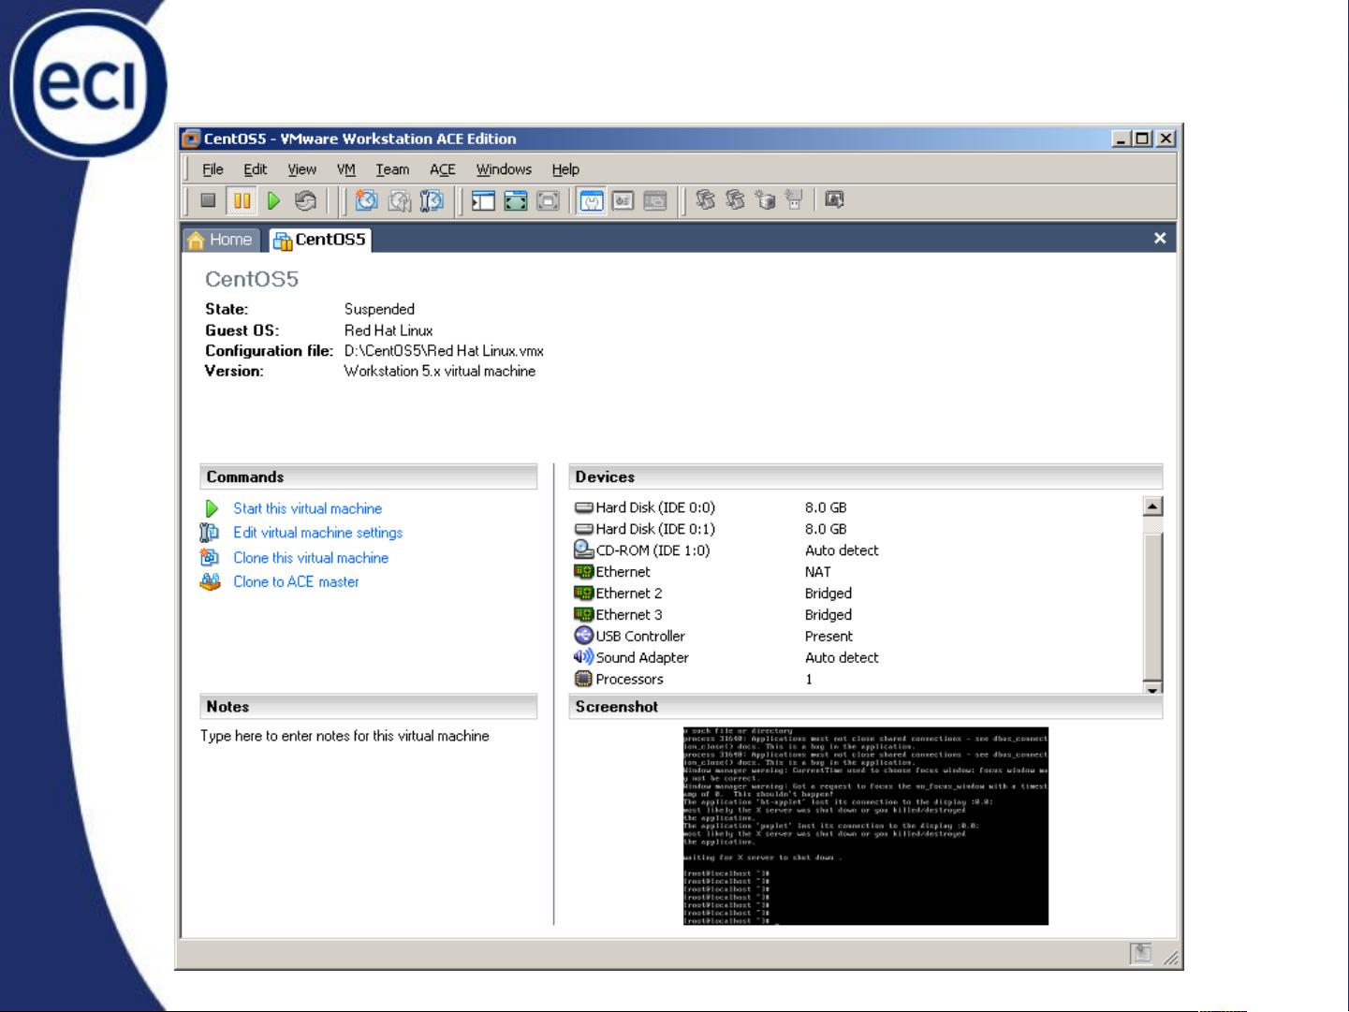Viewport: 1349px width, 1012px height.
Task: Select CD-ROM (IDE 1:0) device
Action: pyautogui.click(x=857, y=550)
